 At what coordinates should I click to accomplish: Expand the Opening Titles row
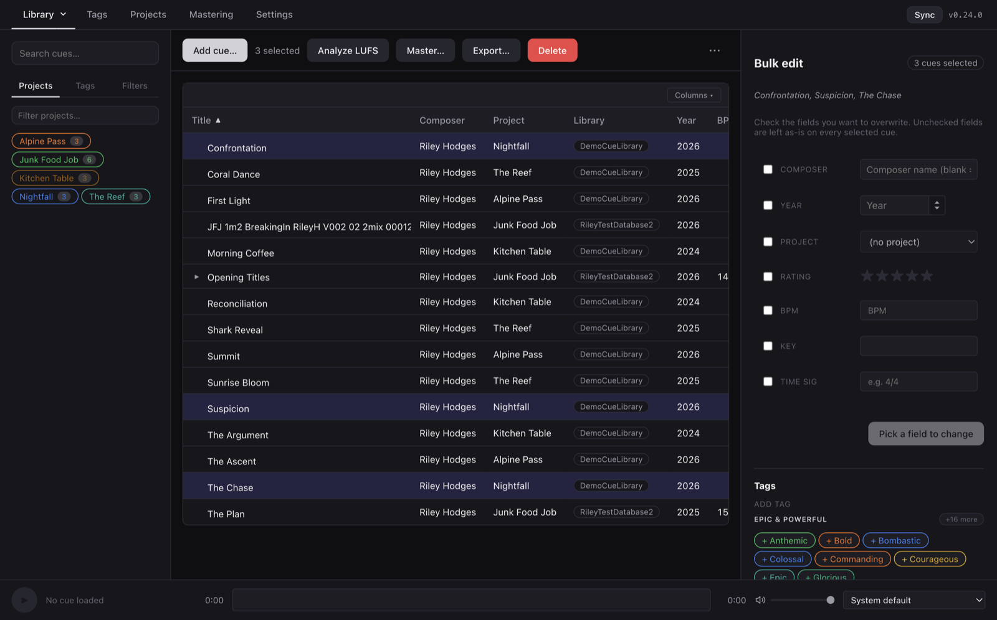[x=196, y=277]
